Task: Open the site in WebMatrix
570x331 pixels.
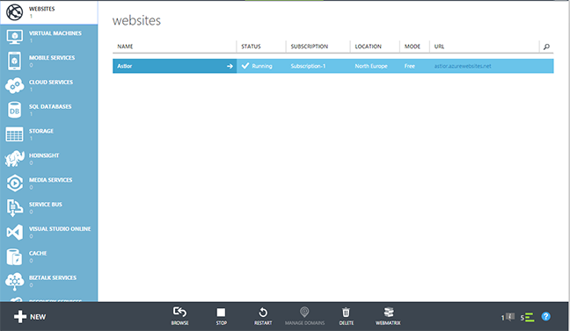Action: (x=388, y=316)
